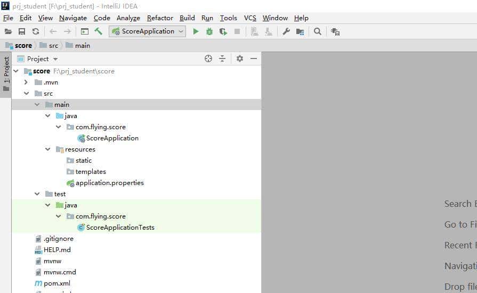The image size is (477, 293).
Task: Run ScoreApplication with green play icon
Action: pos(196,31)
